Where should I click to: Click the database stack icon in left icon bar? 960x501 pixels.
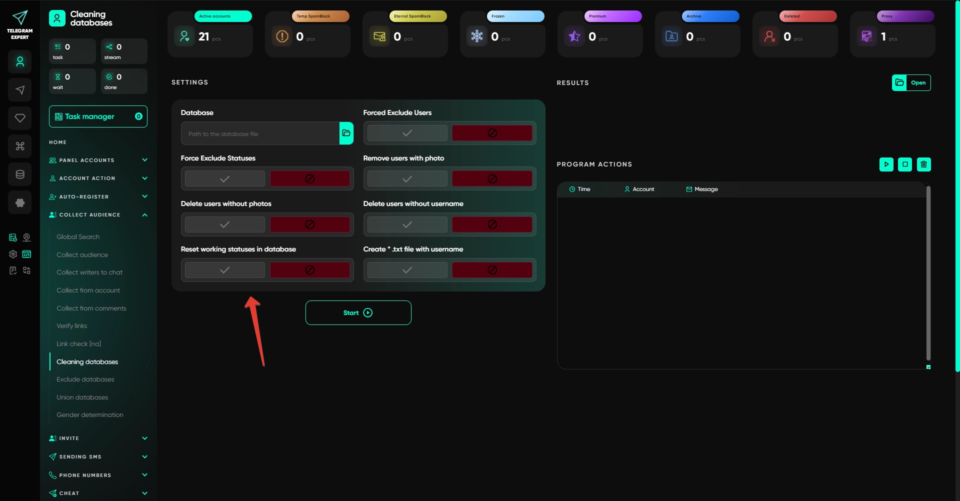20,174
